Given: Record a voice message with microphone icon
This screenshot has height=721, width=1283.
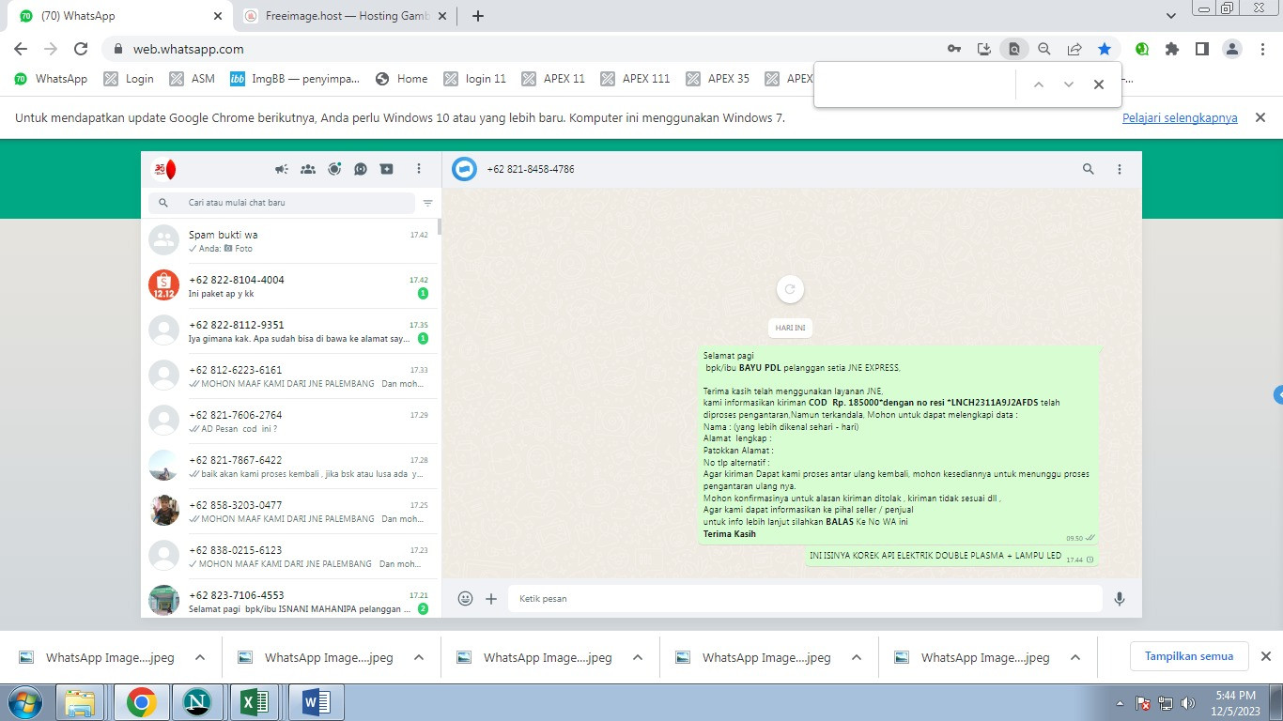Looking at the screenshot, I should [1120, 599].
